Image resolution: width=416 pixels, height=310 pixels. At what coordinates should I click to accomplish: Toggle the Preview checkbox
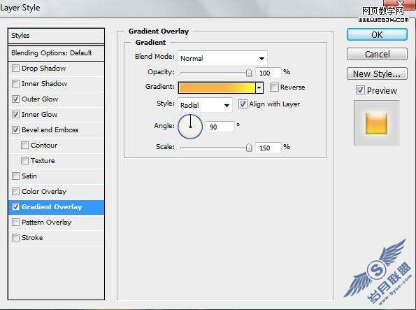click(x=360, y=90)
